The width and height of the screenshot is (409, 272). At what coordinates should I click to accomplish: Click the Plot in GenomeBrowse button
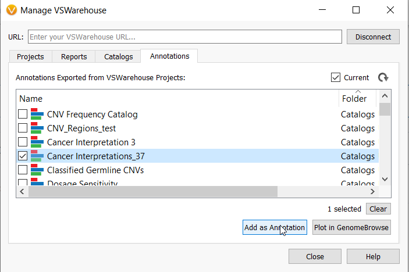[351, 227]
